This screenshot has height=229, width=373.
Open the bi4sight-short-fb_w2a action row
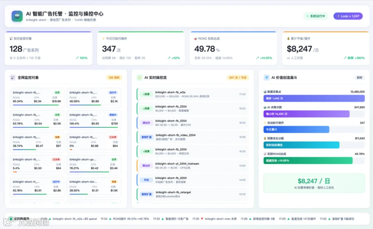(192, 94)
